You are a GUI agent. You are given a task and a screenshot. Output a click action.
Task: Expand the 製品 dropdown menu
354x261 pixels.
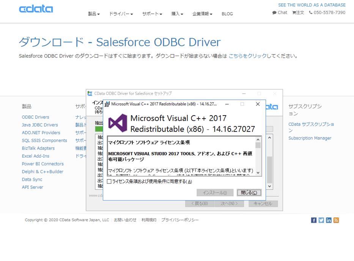click(94, 14)
